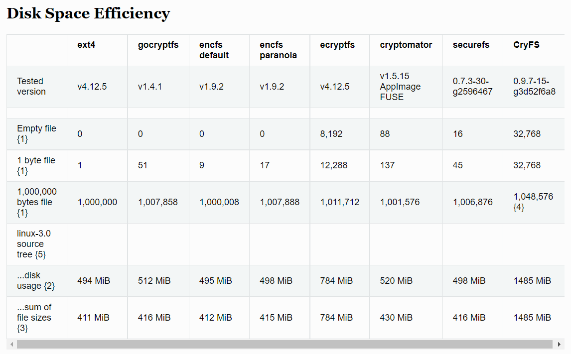This screenshot has height=354, width=571.
Task: Select the Empty file row label
Action: (36, 133)
